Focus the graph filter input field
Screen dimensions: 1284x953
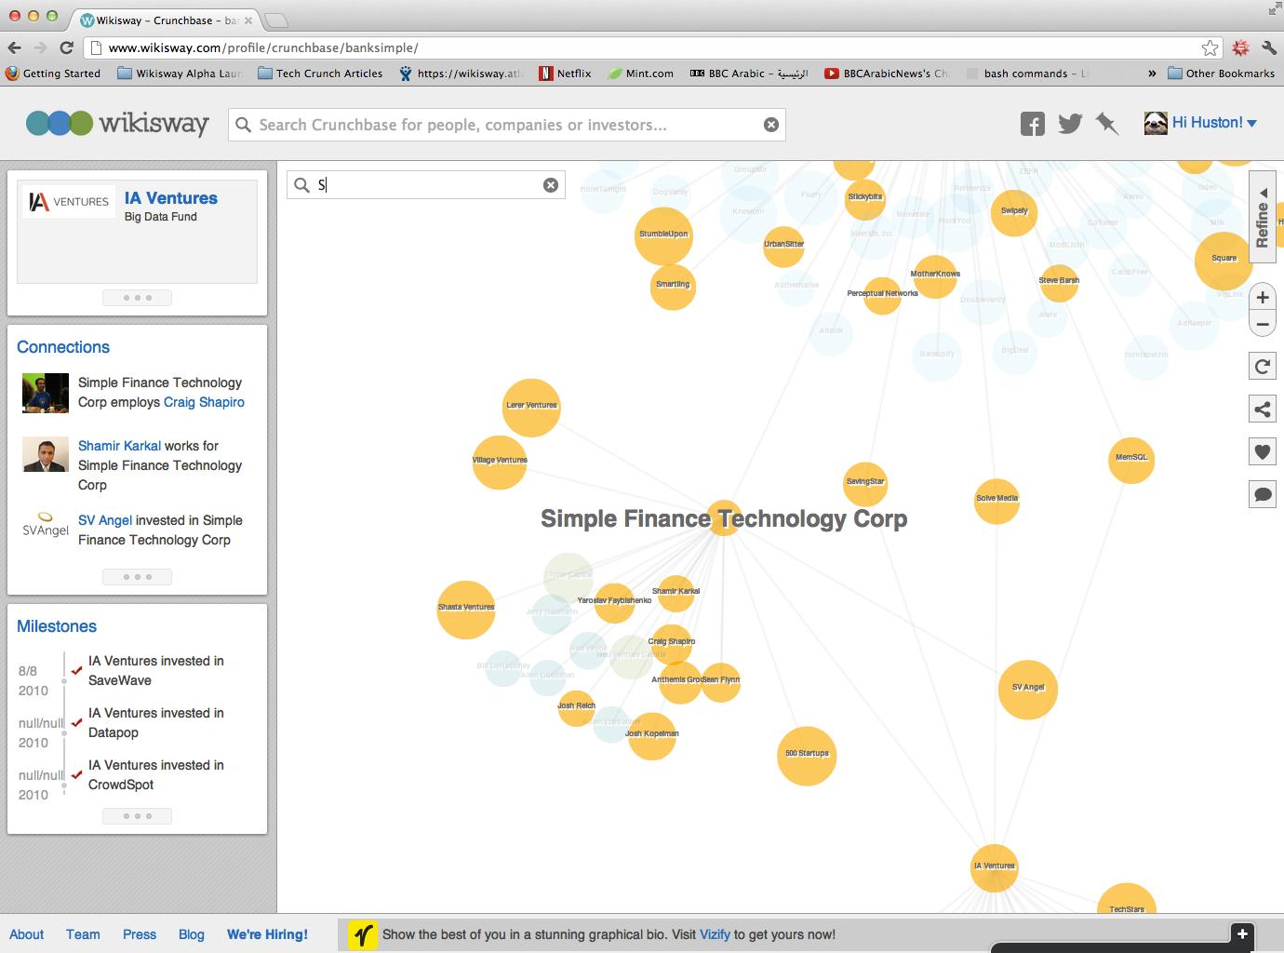tap(426, 184)
